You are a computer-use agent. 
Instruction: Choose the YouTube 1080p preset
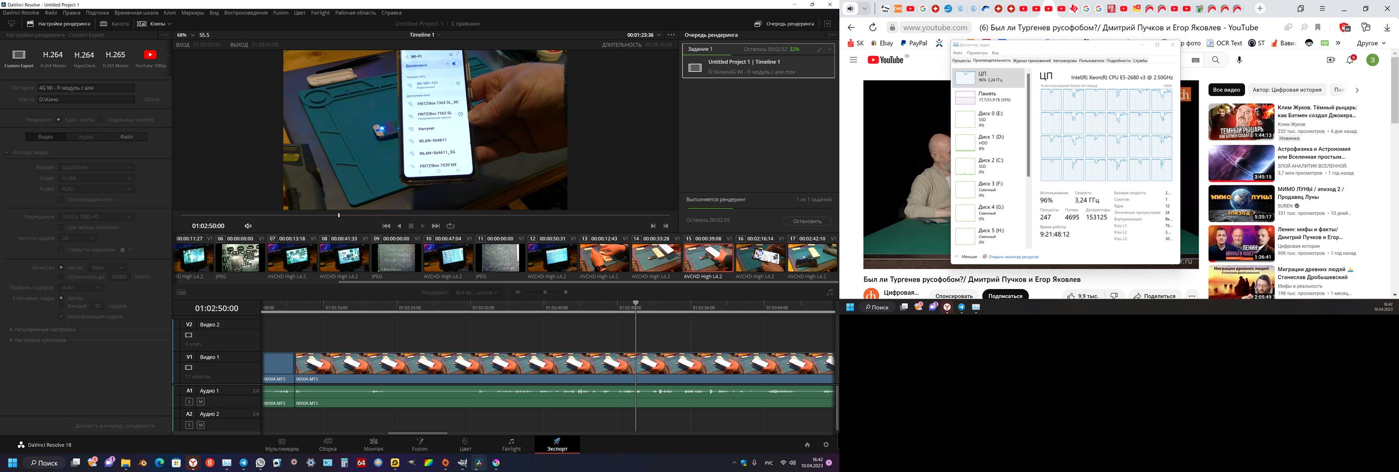click(150, 58)
